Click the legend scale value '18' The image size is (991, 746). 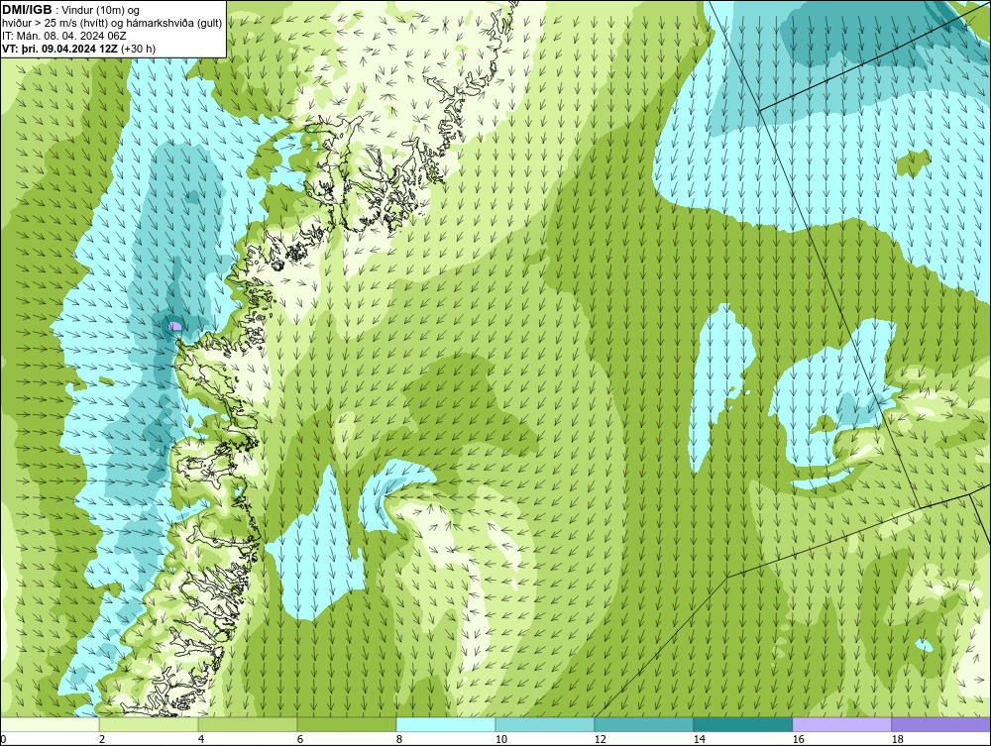tap(897, 739)
